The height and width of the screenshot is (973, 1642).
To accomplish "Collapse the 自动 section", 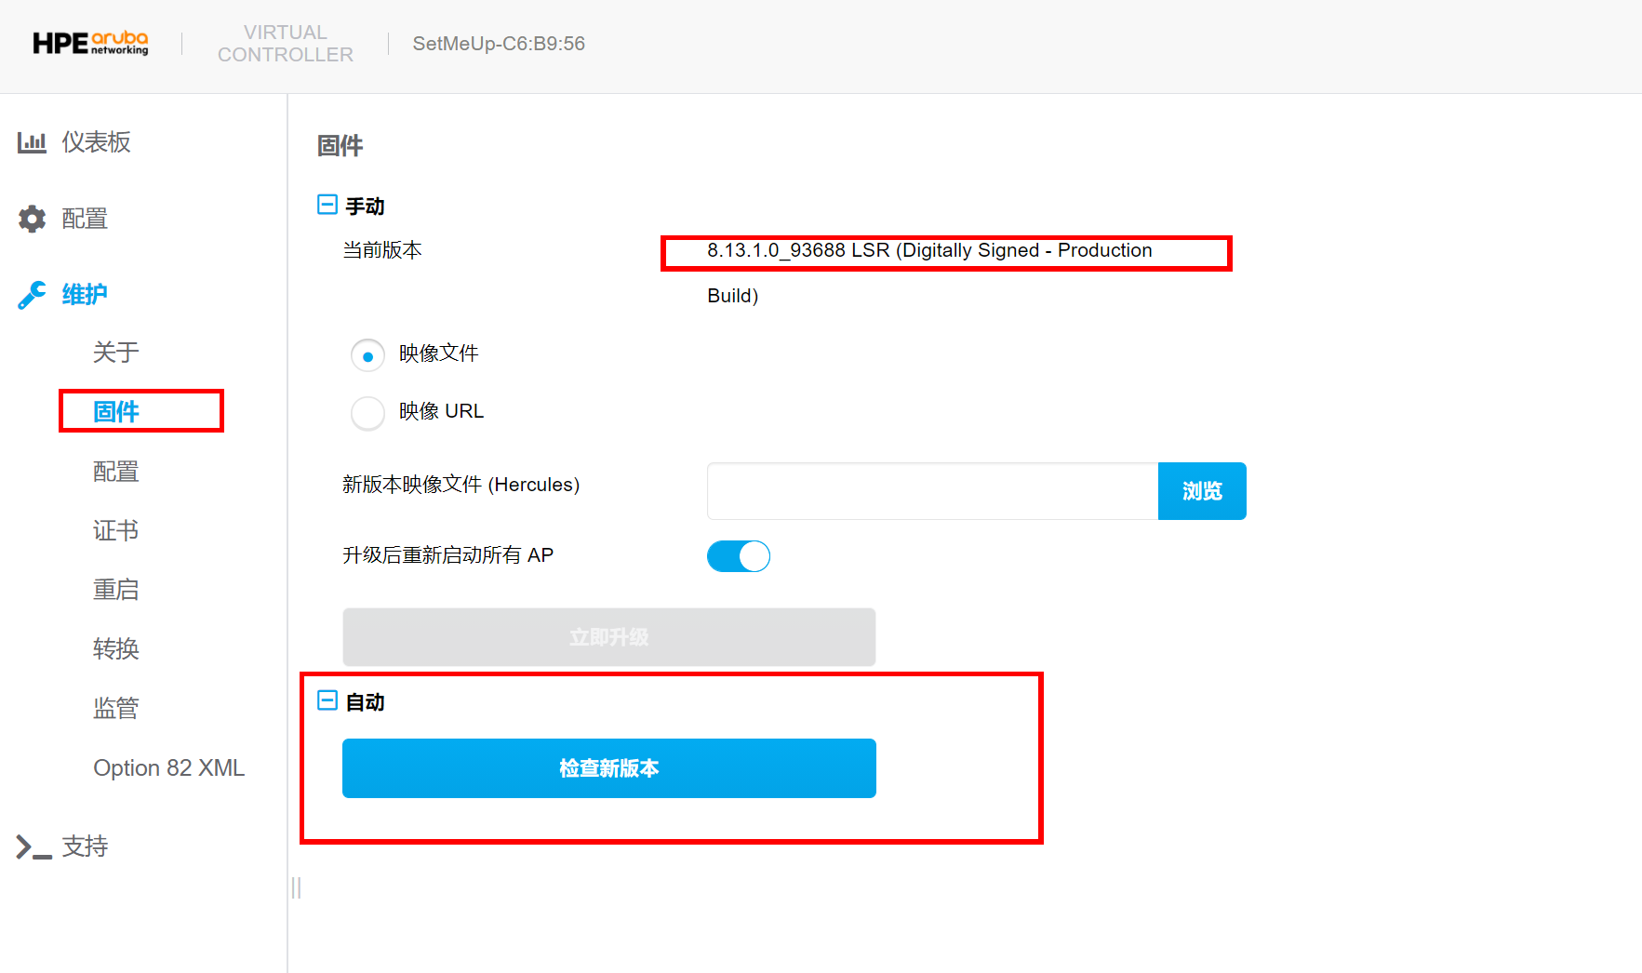I will pyautogui.click(x=327, y=700).
